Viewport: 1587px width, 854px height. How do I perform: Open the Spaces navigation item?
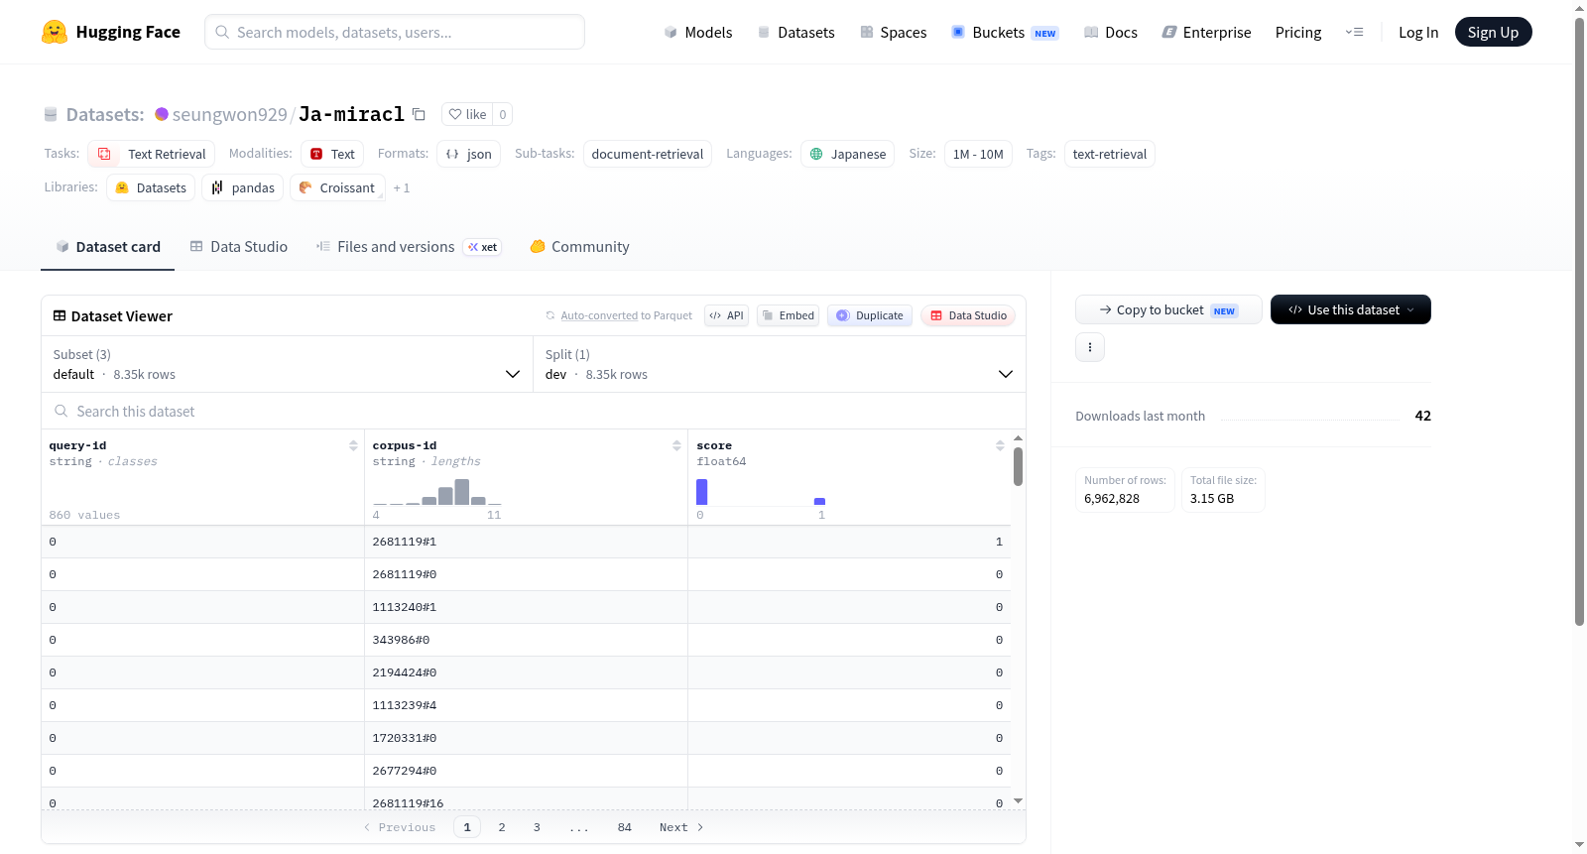click(893, 32)
